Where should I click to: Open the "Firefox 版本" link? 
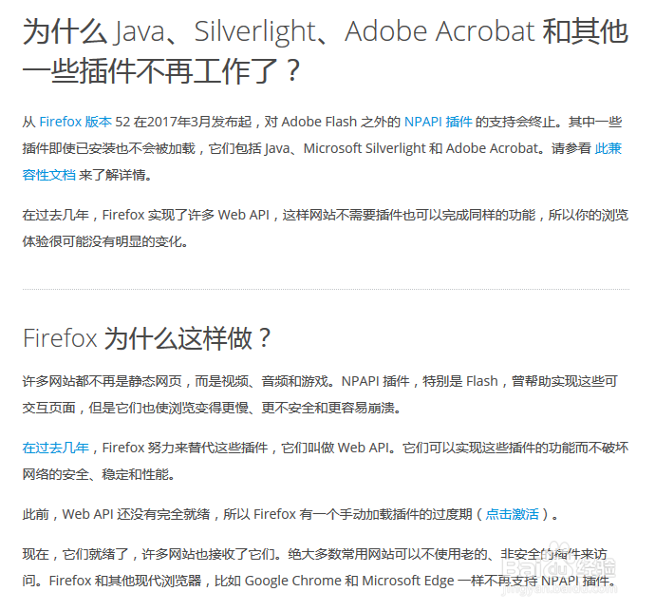pyautogui.click(x=75, y=122)
